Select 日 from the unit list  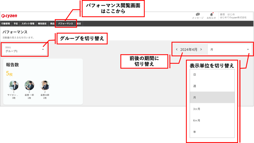point(212,74)
